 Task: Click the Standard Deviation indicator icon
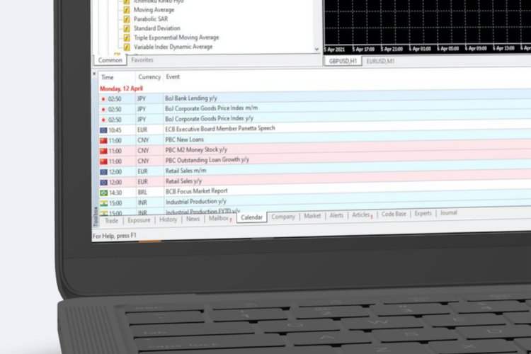127,28
